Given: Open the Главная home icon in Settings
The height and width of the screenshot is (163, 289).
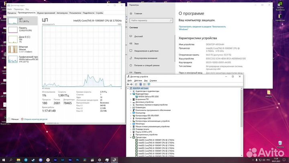Looking at the screenshot, I should click(131, 13).
